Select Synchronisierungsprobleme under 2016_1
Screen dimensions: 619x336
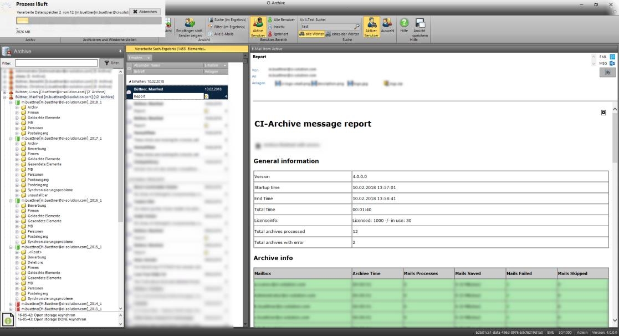tap(50, 242)
